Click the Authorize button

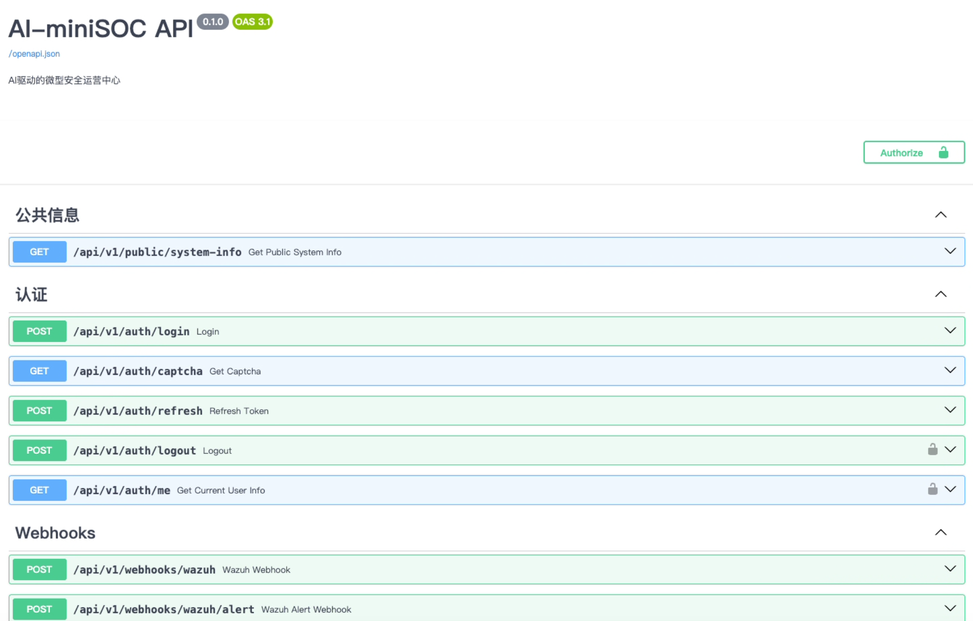point(914,152)
